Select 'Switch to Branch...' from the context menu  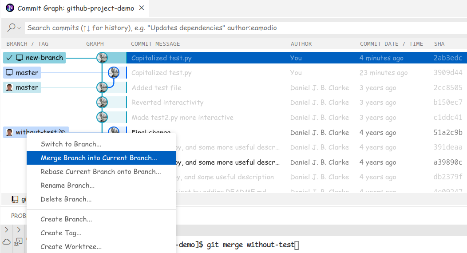(x=71, y=144)
